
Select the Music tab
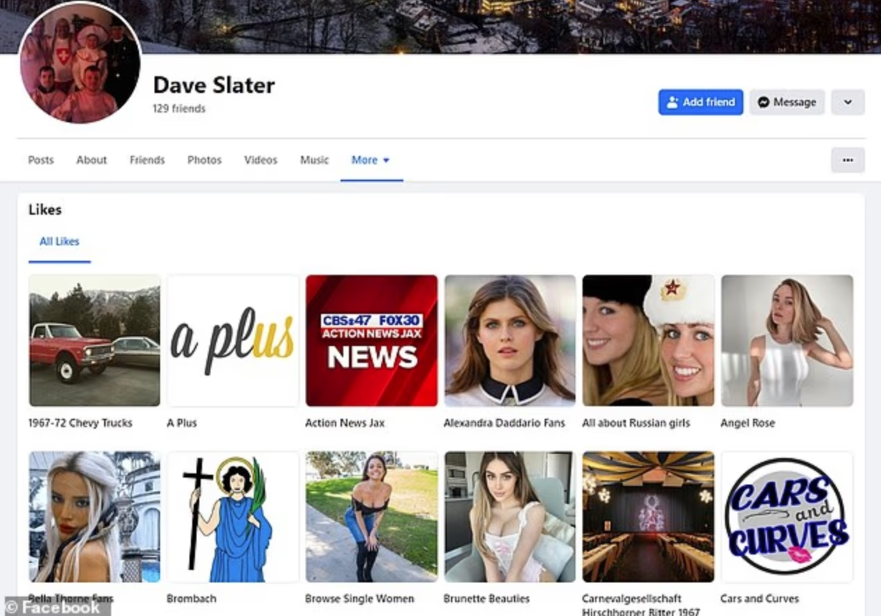pos(314,160)
